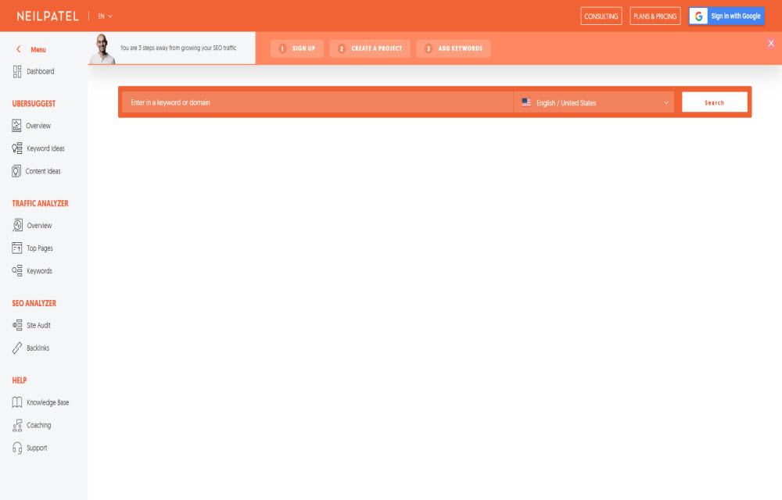
Task: Click step 3 Add Keywords button
Action: 454,48
